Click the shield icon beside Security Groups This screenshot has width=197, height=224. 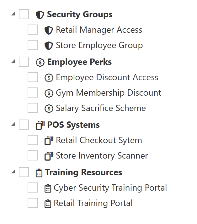(40, 15)
